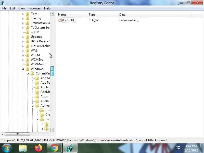204x153 pixels.
Task: Expand the Tracing registry key
Action: pos(23,19)
